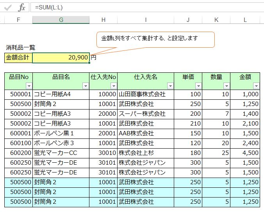Select 仕入先No cell 20000
Viewport: 264px width, 212px height.
pyautogui.click(x=103, y=114)
